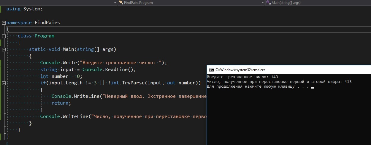371x145 pixels.
Task: Collapse the class Program block
Action: [x=4, y=36]
